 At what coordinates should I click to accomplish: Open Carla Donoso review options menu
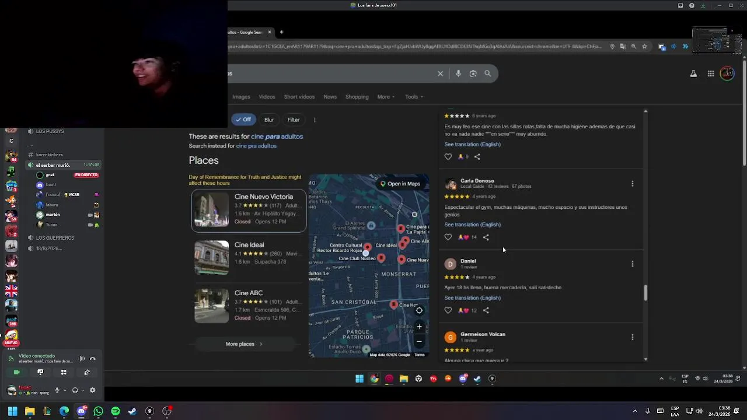(x=632, y=184)
